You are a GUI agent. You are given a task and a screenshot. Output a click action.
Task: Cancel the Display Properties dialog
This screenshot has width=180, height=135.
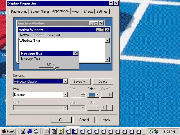click(84, 120)
